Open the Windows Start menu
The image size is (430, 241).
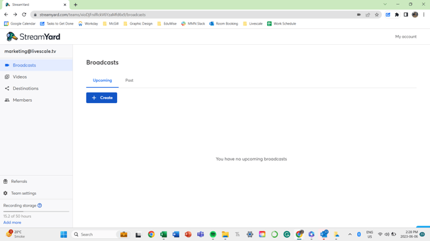click(64, 234)
